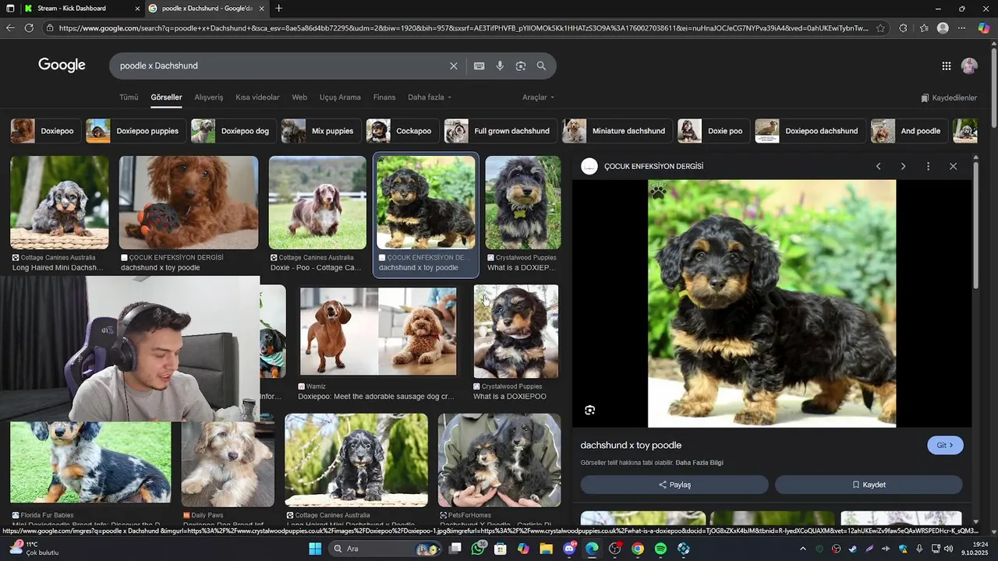Click the ÇOCUK ENFEKSİYON DERGİSİ source header
This screenshot has height=561, width=998.
(x=653, y=166)
